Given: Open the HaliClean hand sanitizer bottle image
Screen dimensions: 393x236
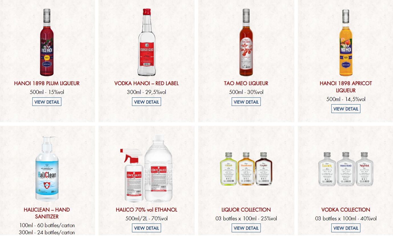Looking at the screenshot, I should point(47,169).
